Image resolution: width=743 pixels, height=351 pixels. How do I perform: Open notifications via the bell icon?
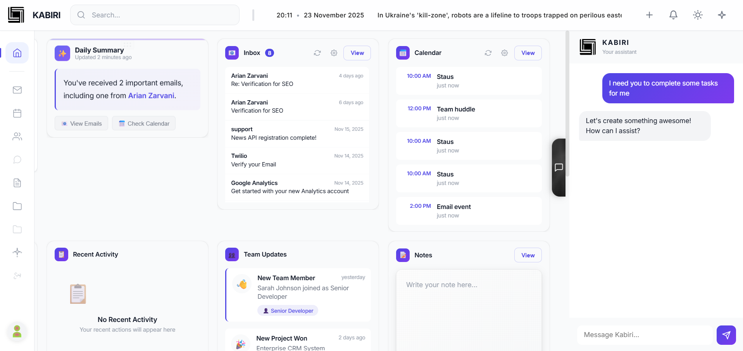click(673, 15)
